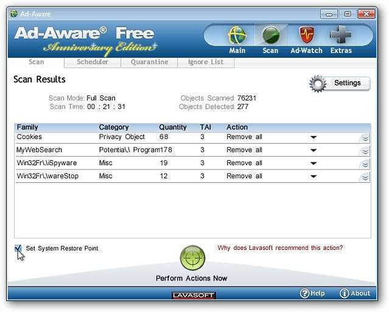This screenshot has width=389, height=312.
Task: Click the Settings gear icon
Action: (318, 83)
